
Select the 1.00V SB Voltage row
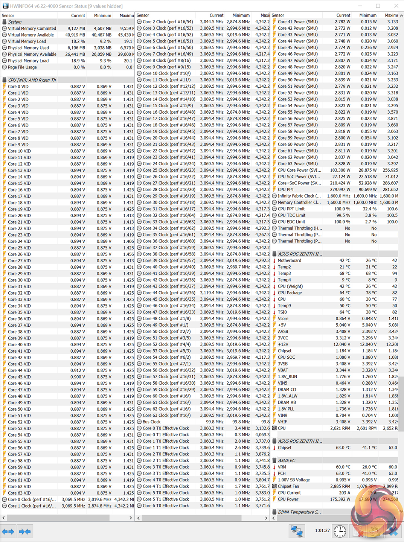click(334, 480)
